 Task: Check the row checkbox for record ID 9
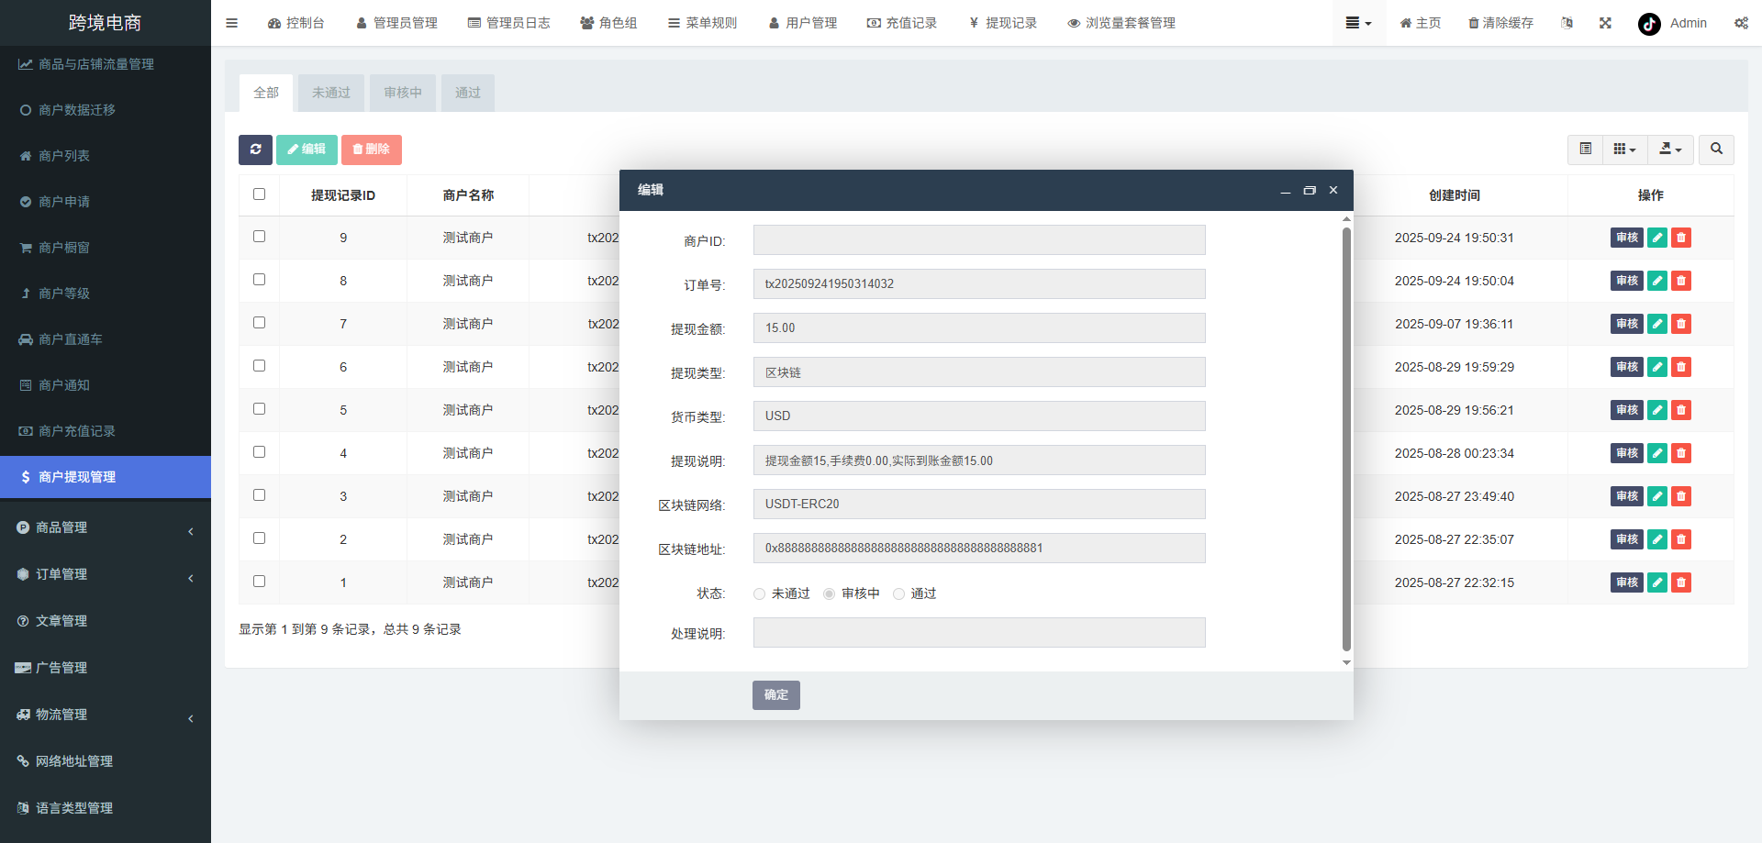[259, 236]
